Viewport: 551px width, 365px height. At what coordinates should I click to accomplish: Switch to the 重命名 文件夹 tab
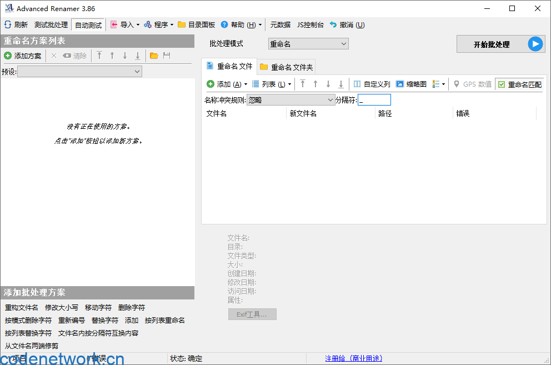(x=286, y=67)
